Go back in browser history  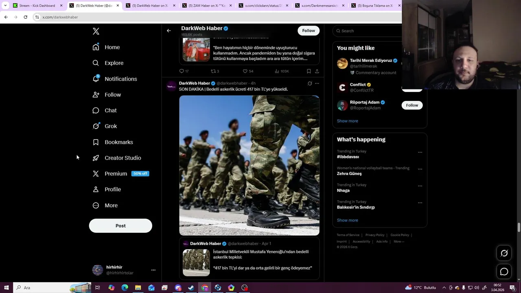(6, 17)
